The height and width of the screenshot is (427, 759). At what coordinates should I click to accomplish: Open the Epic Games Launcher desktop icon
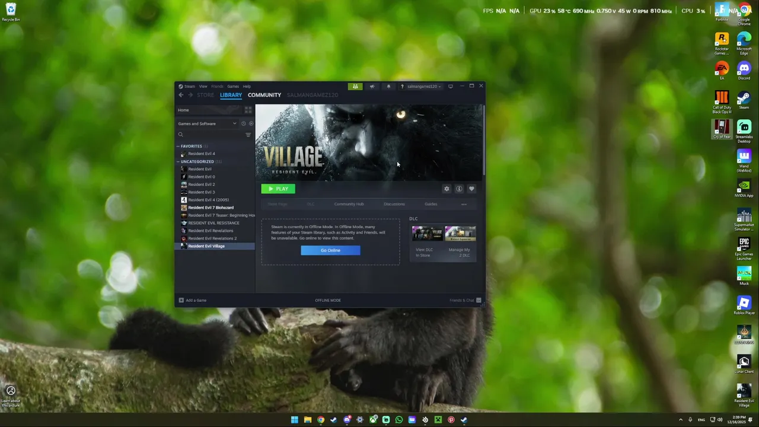[x=744, y=249]
